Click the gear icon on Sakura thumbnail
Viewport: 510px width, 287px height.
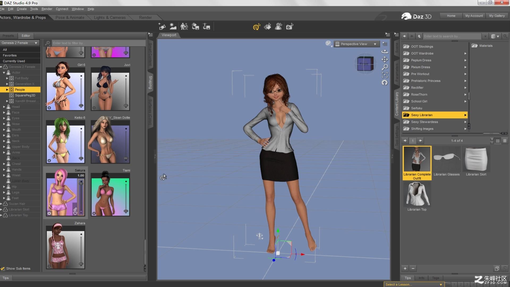tap(49, 213)
